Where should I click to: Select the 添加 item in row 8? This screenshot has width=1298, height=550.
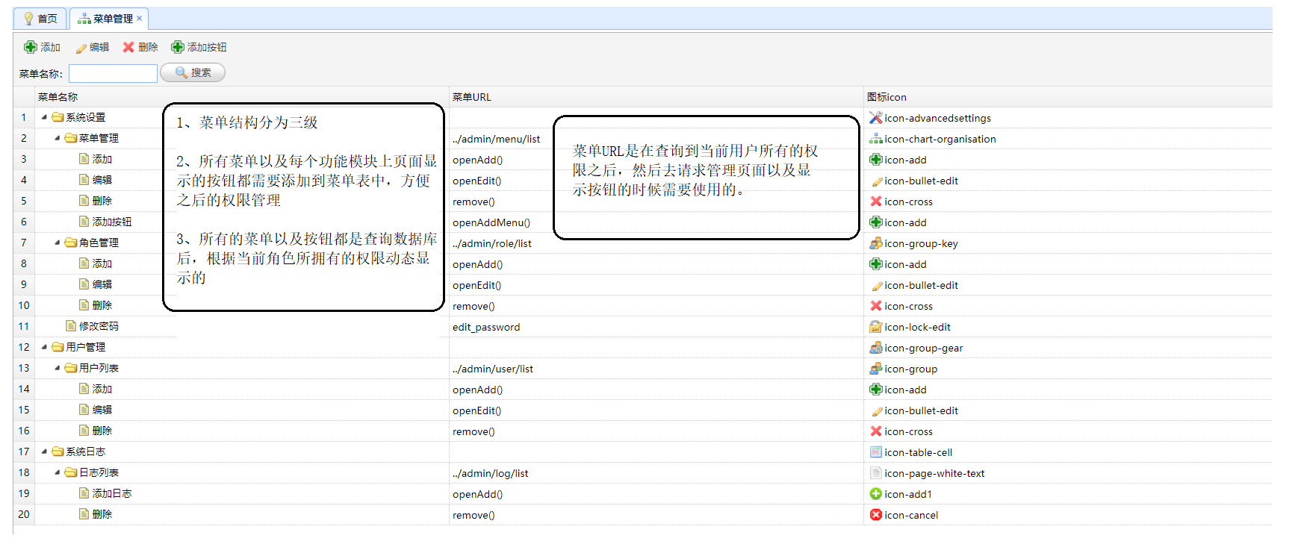102,263
